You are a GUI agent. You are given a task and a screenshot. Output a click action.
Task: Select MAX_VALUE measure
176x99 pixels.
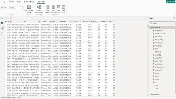pyautogui.click(x=159, y=61)
